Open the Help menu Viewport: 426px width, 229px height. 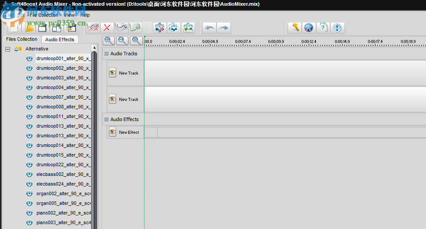[85, 15]
